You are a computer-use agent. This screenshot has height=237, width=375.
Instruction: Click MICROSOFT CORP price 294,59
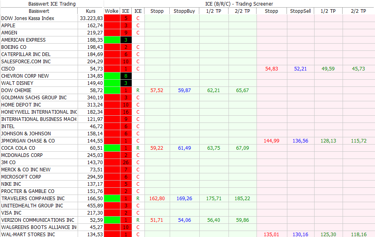tap(95, 177)
